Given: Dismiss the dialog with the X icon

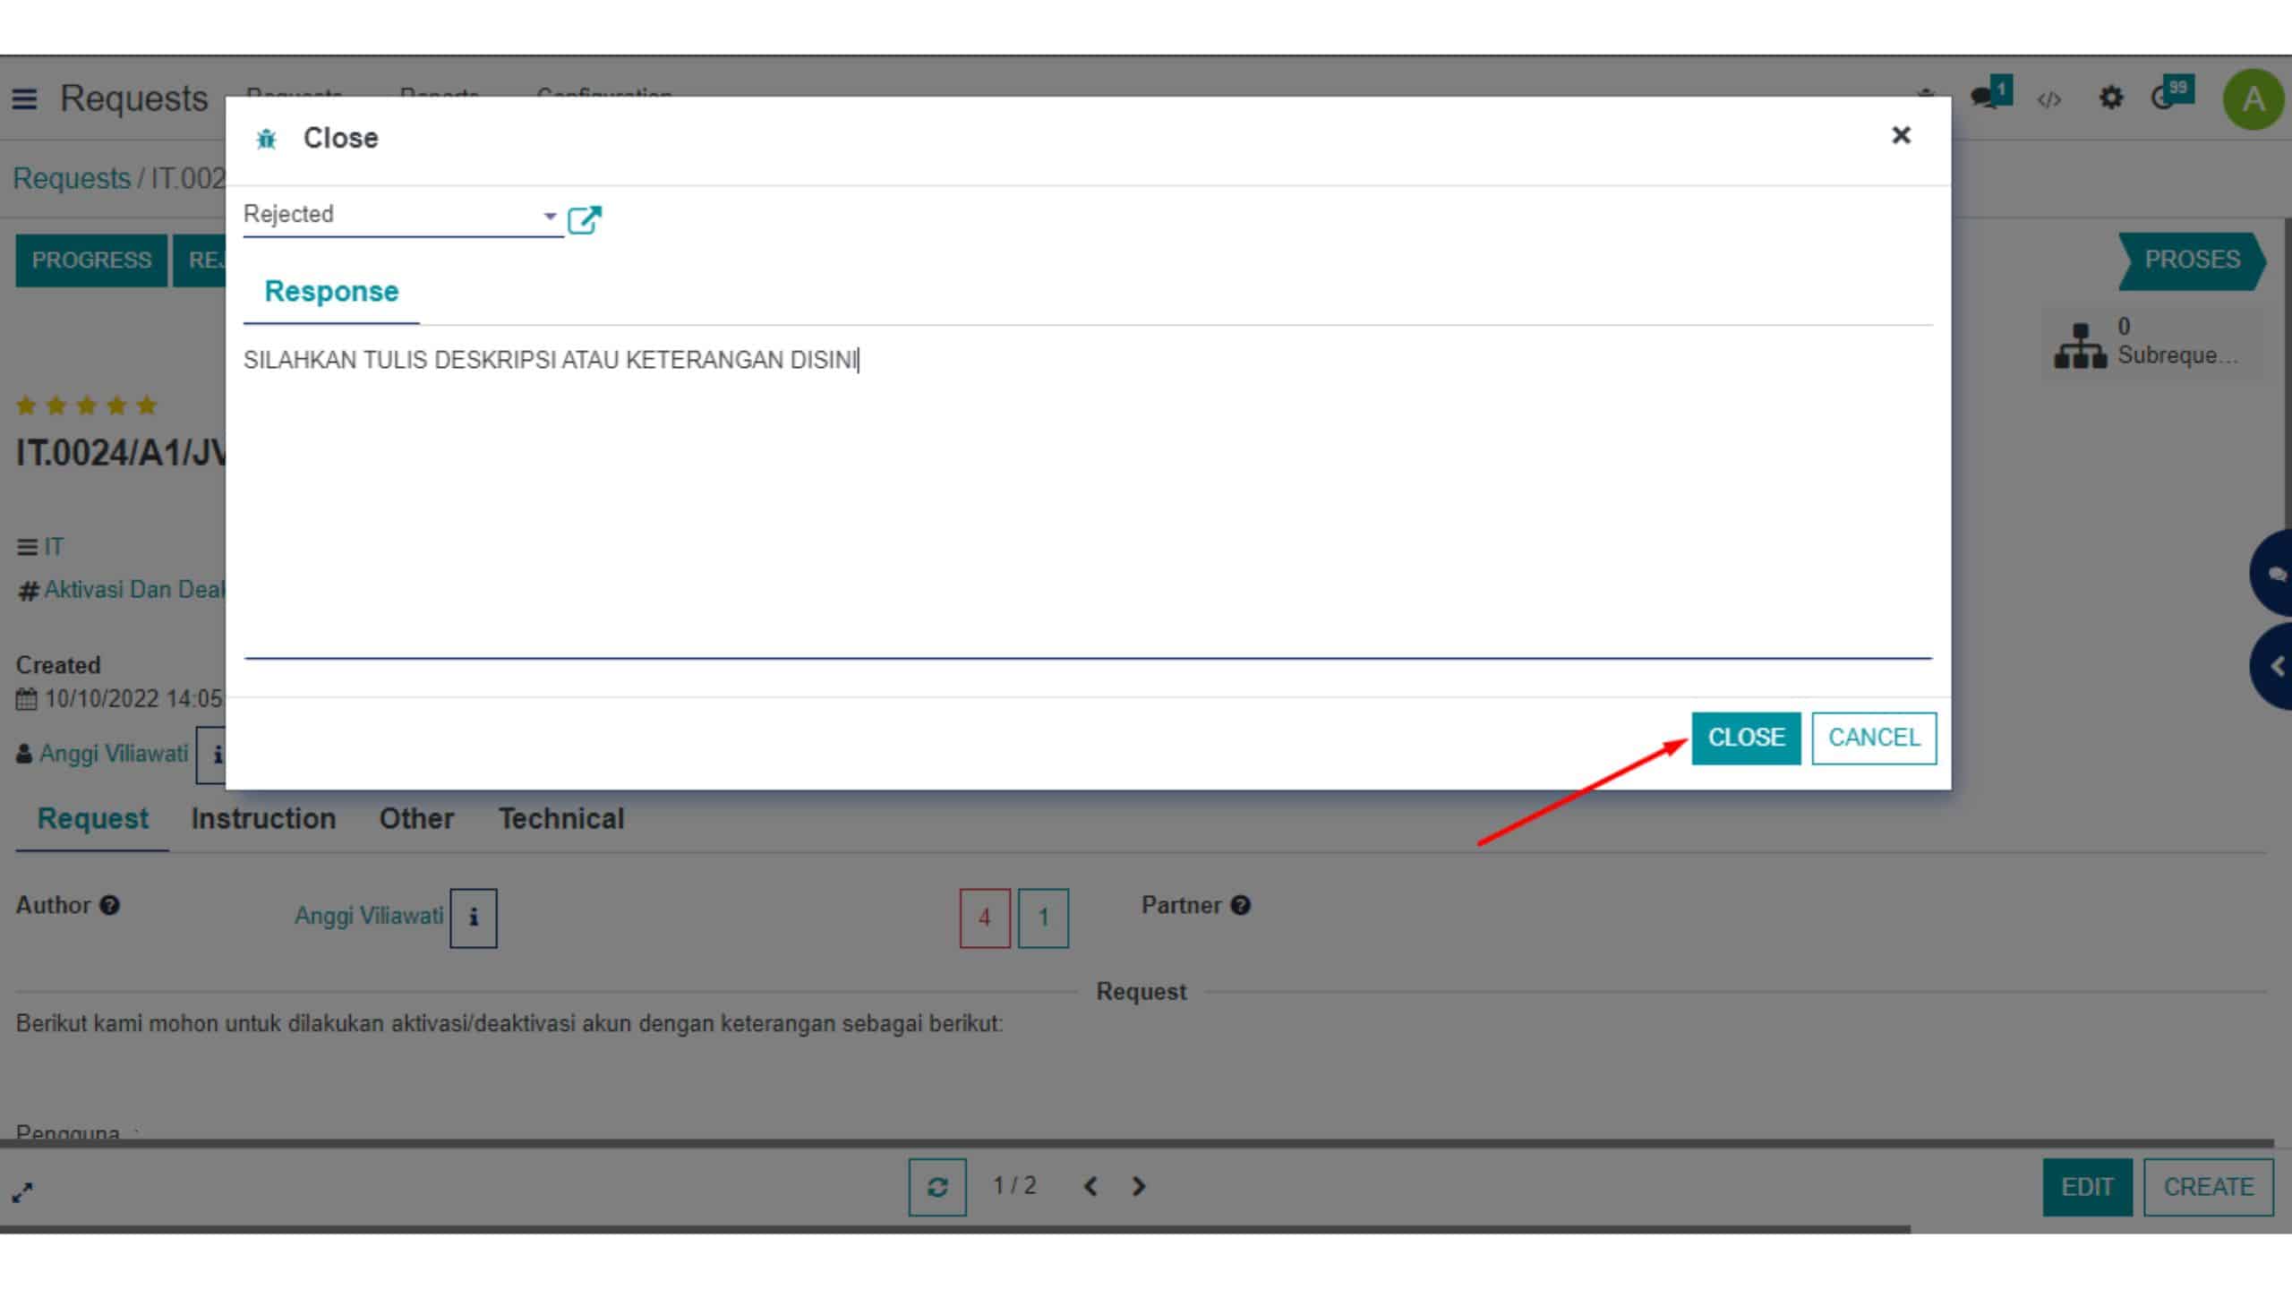Looking at the screenshot, I should click(x=1901, y=135).
